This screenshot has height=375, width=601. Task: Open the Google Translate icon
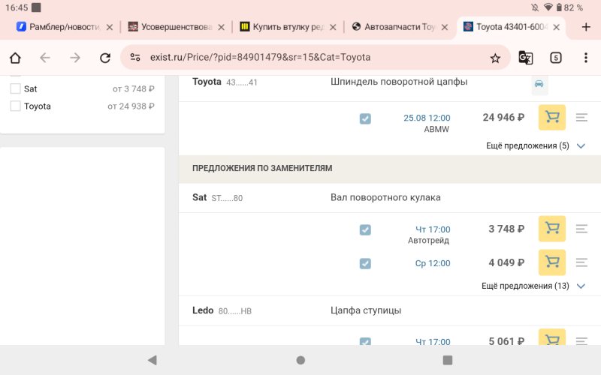(525, 58)
